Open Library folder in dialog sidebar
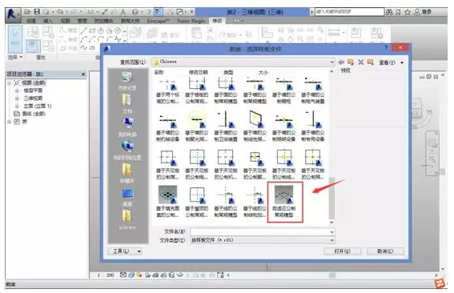Screen dimensions: 454x293 [127, 219]
